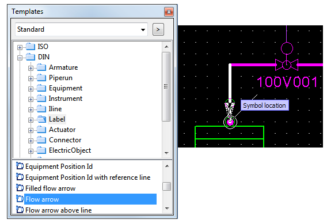Choose Filled flow arrow template
This screenshot has width=327, height=223.
tap(50, 188)
